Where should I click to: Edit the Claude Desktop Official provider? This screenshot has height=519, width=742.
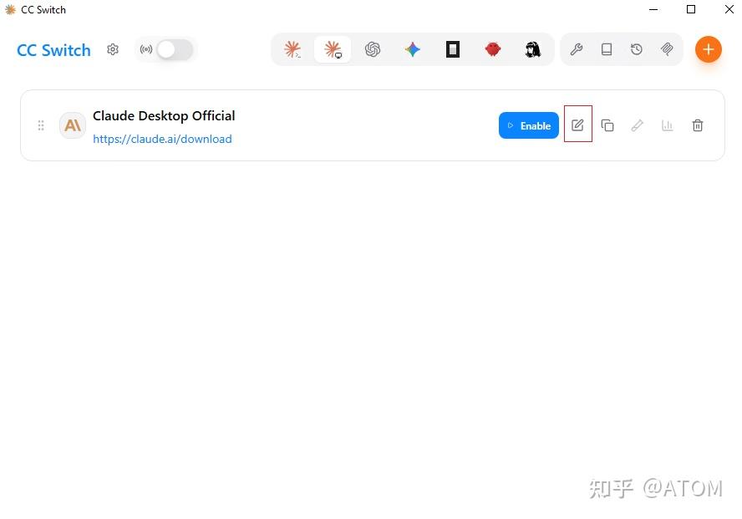pyautogui.click(x=577, y=125)
